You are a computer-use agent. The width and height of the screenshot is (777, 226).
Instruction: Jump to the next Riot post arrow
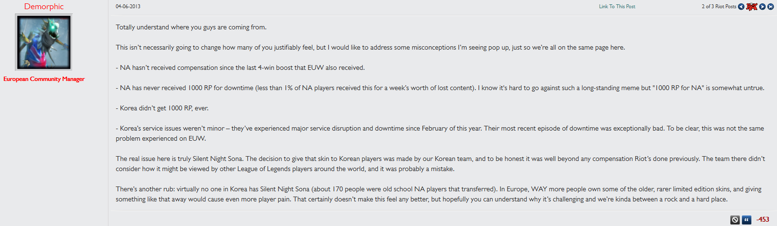(x=763, y=6)
